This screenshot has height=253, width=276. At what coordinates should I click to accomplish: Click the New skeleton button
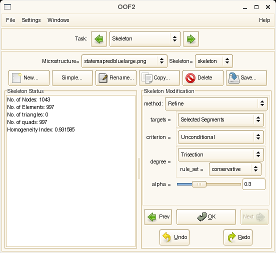(x=29, y=78)
